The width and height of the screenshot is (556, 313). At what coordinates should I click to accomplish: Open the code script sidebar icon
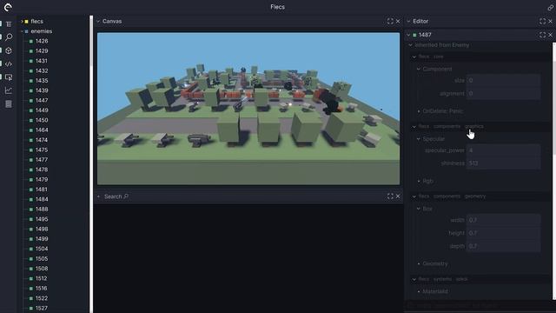tap(9, 63)
